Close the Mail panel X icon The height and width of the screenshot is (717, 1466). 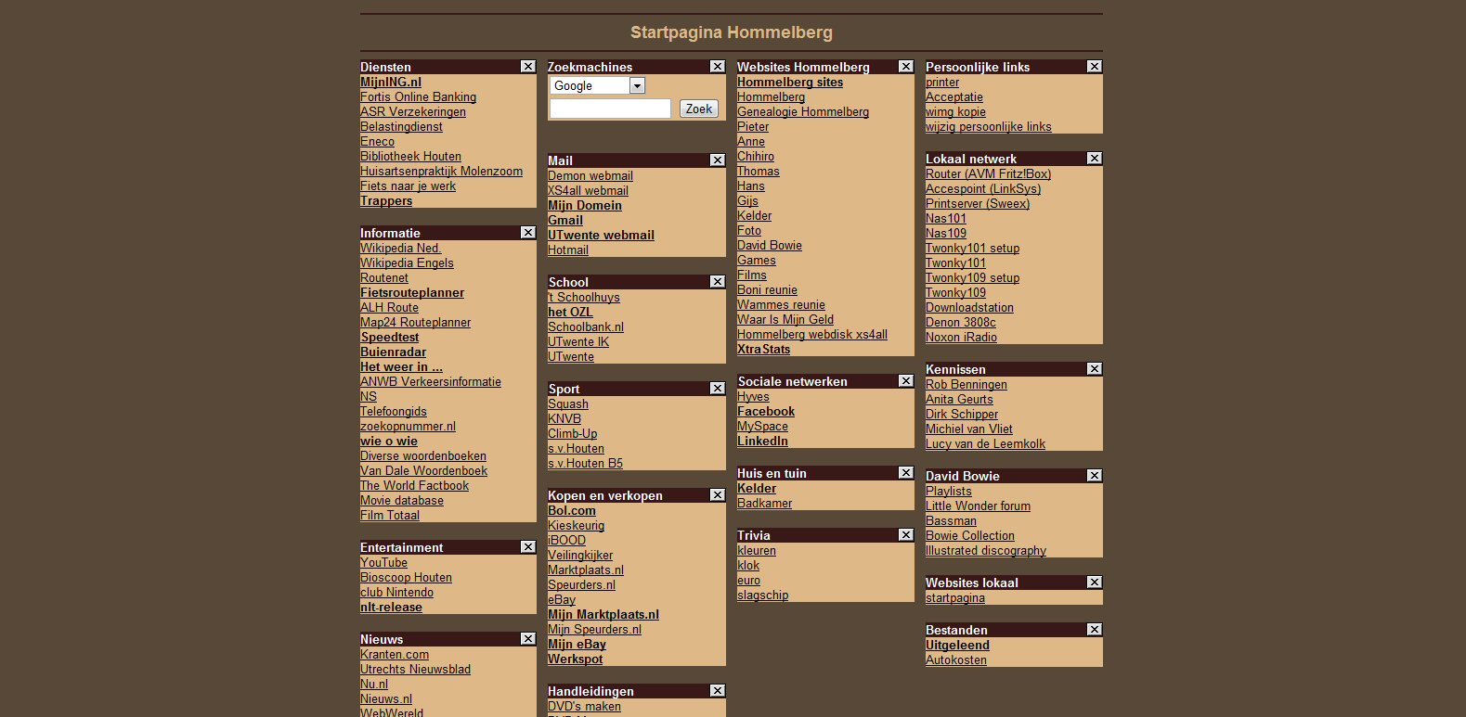tap(717, 160)
